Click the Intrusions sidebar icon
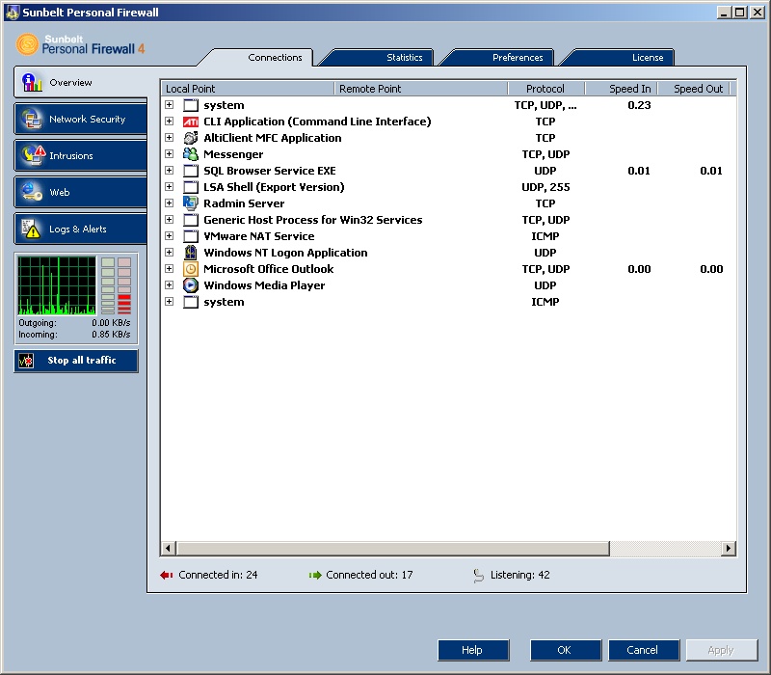The width and height of the screenshot is (771, 675). point(34,155)
